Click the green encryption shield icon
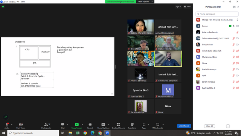The image size is (241, 136). [3, 6]
